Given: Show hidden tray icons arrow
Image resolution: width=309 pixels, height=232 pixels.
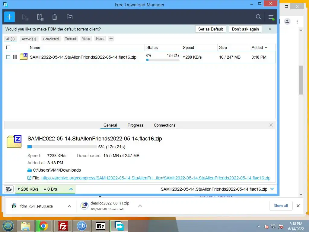Looking at the screenshot, I should tap(259, 226).
